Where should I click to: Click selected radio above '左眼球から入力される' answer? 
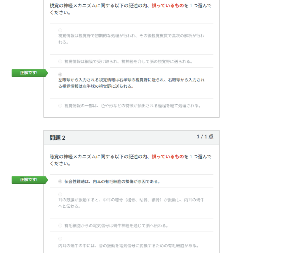pos(60,74)
